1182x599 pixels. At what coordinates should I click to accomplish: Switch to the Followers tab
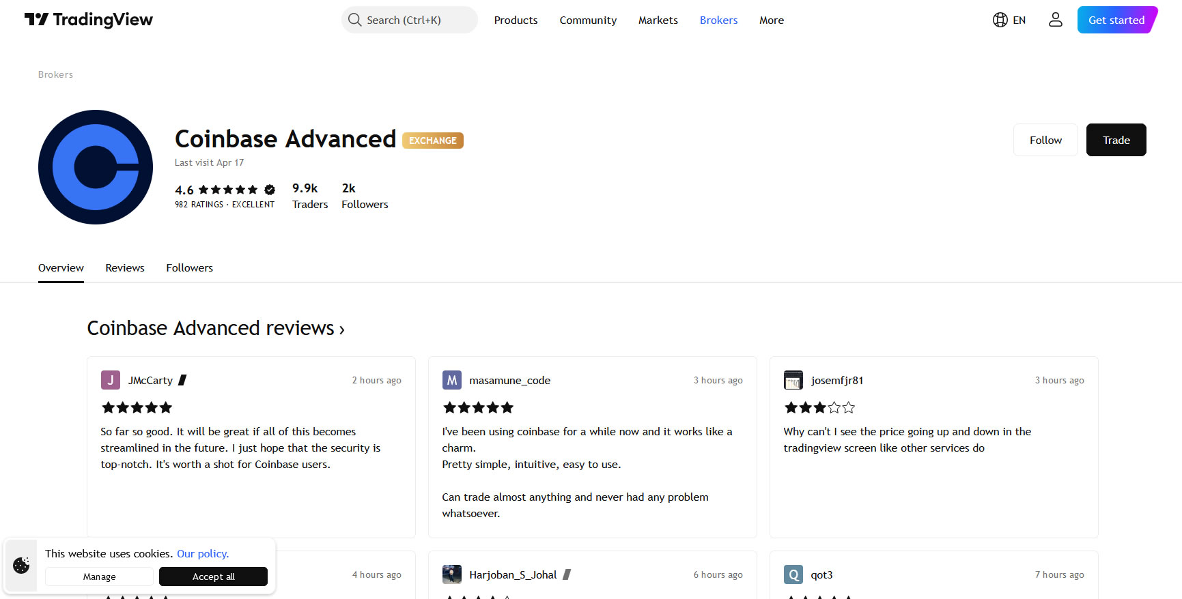[x=189, y=268]
